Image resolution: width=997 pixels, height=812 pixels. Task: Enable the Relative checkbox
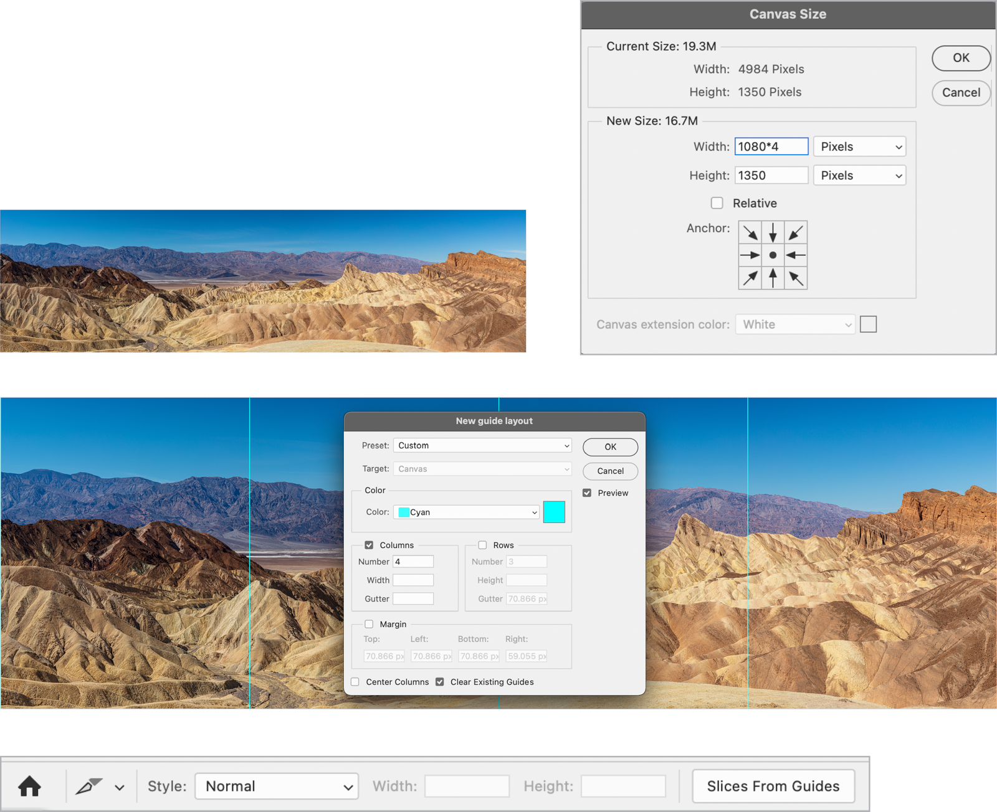(717, 203)
